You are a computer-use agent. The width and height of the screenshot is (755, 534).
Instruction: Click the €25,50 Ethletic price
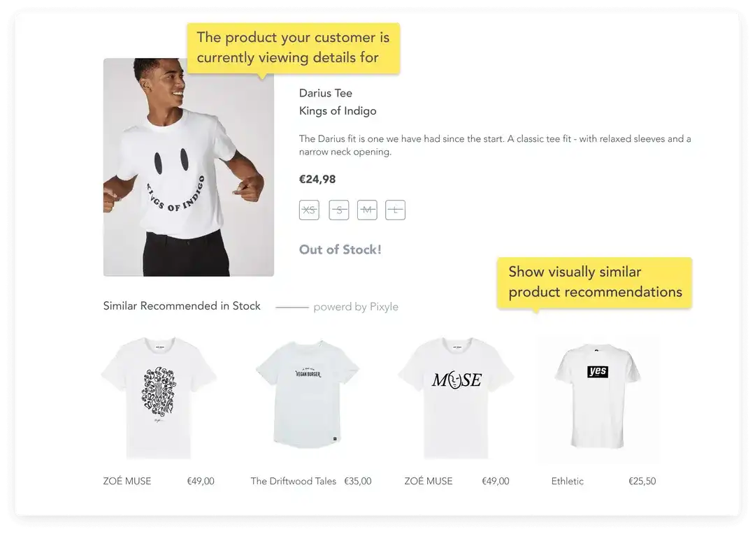point(642,481)
